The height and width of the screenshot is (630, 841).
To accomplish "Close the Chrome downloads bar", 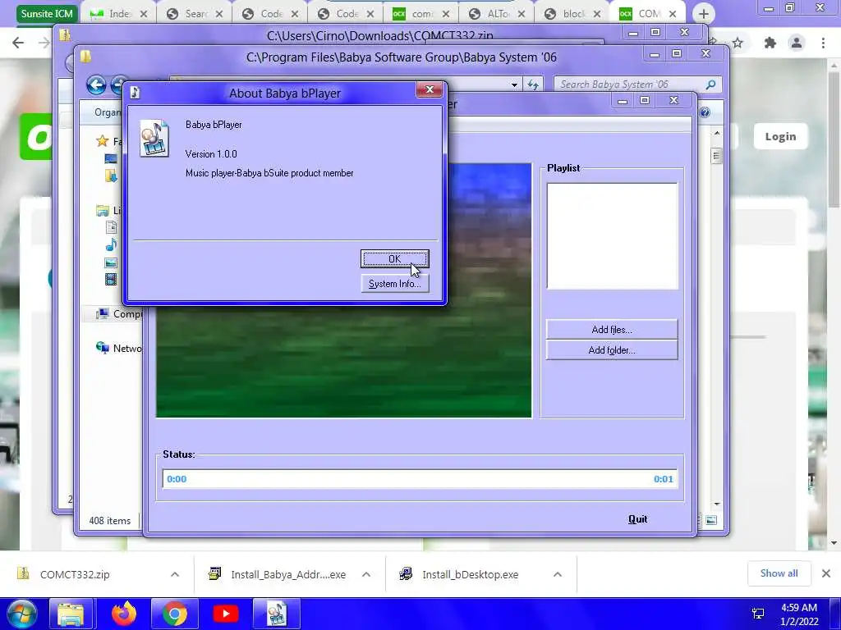I will (x=826, y=573).
